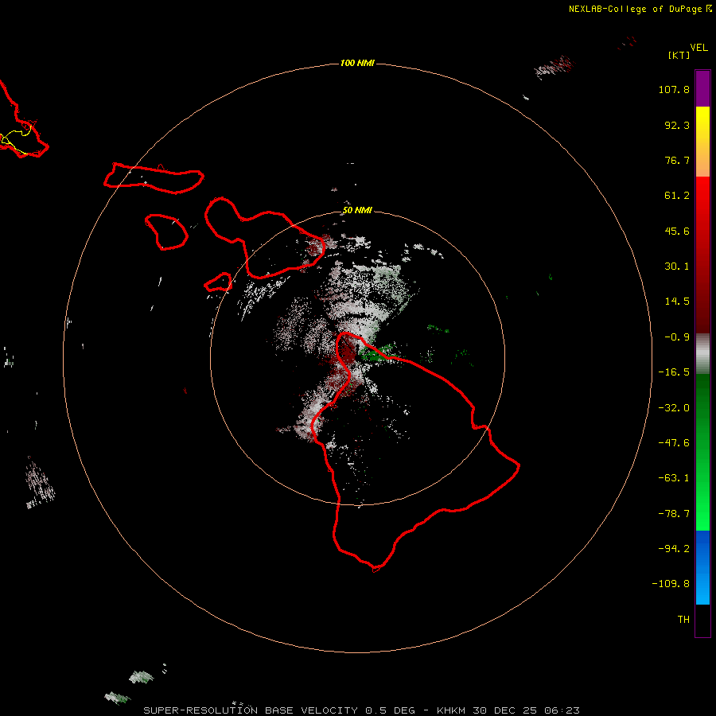
Task: Click the 92.3 legend value
Action: 677,125
